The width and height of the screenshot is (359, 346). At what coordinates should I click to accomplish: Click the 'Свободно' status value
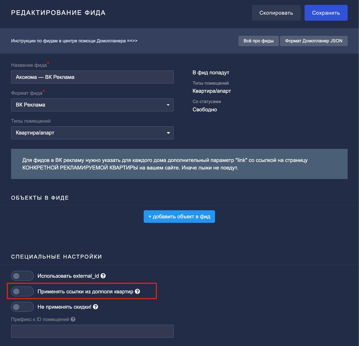click(x=205, y=110)
